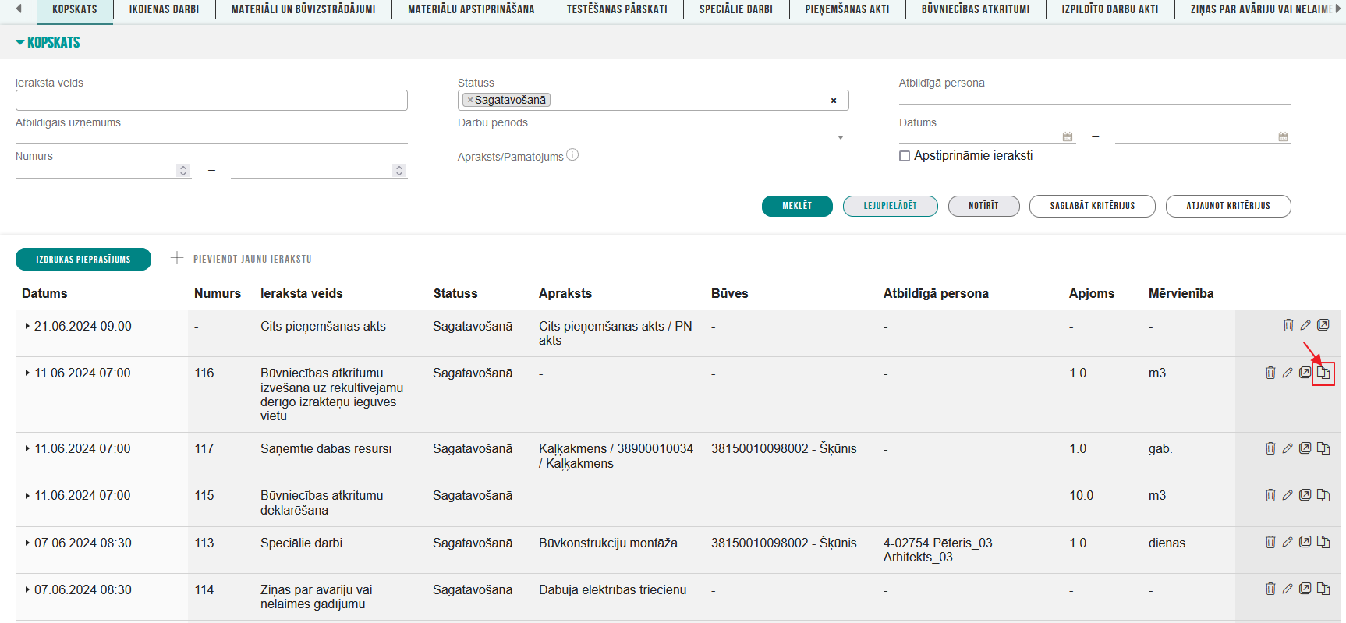The height and width of the screenshot is (623, 1346).
Task: Focus the Atbildīgais uzņēmums input field
Action: tap(211, 136)
